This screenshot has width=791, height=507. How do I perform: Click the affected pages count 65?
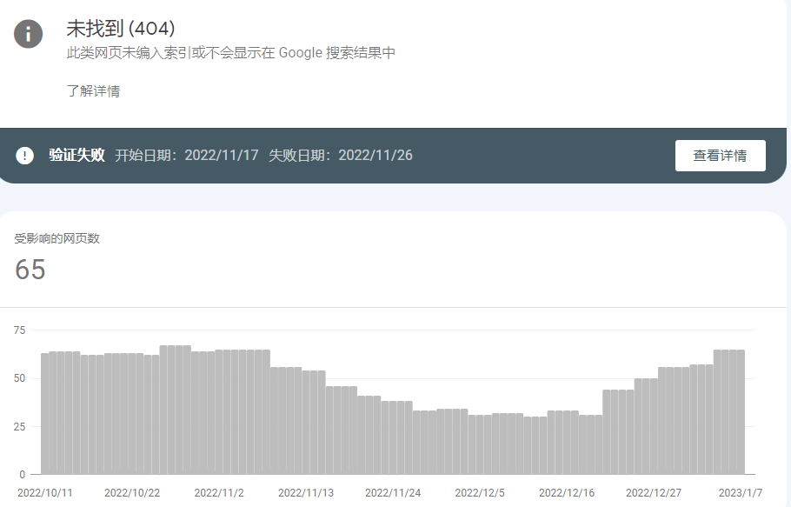point(30,270)
